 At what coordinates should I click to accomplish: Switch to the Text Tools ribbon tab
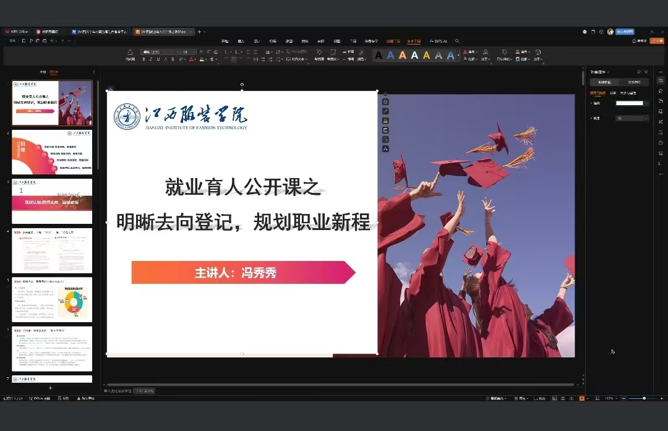pyautogui.click(x=414, y=41)
